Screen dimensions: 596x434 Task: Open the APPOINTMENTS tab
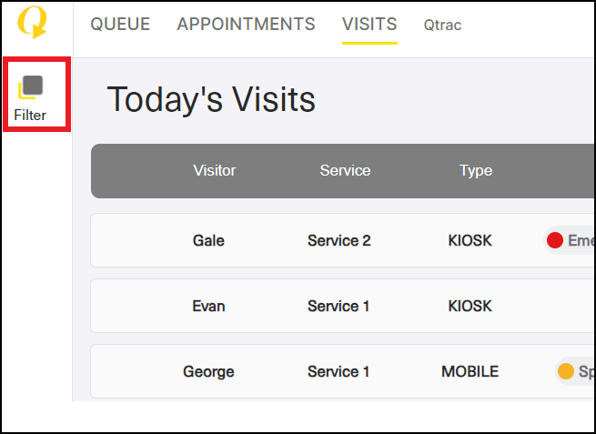coord(246,25)
